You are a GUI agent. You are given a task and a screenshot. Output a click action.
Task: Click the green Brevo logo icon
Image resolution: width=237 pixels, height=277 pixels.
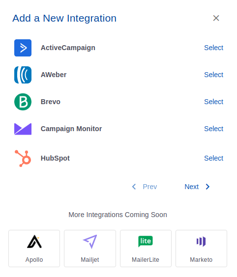click(x=23, y=102)
